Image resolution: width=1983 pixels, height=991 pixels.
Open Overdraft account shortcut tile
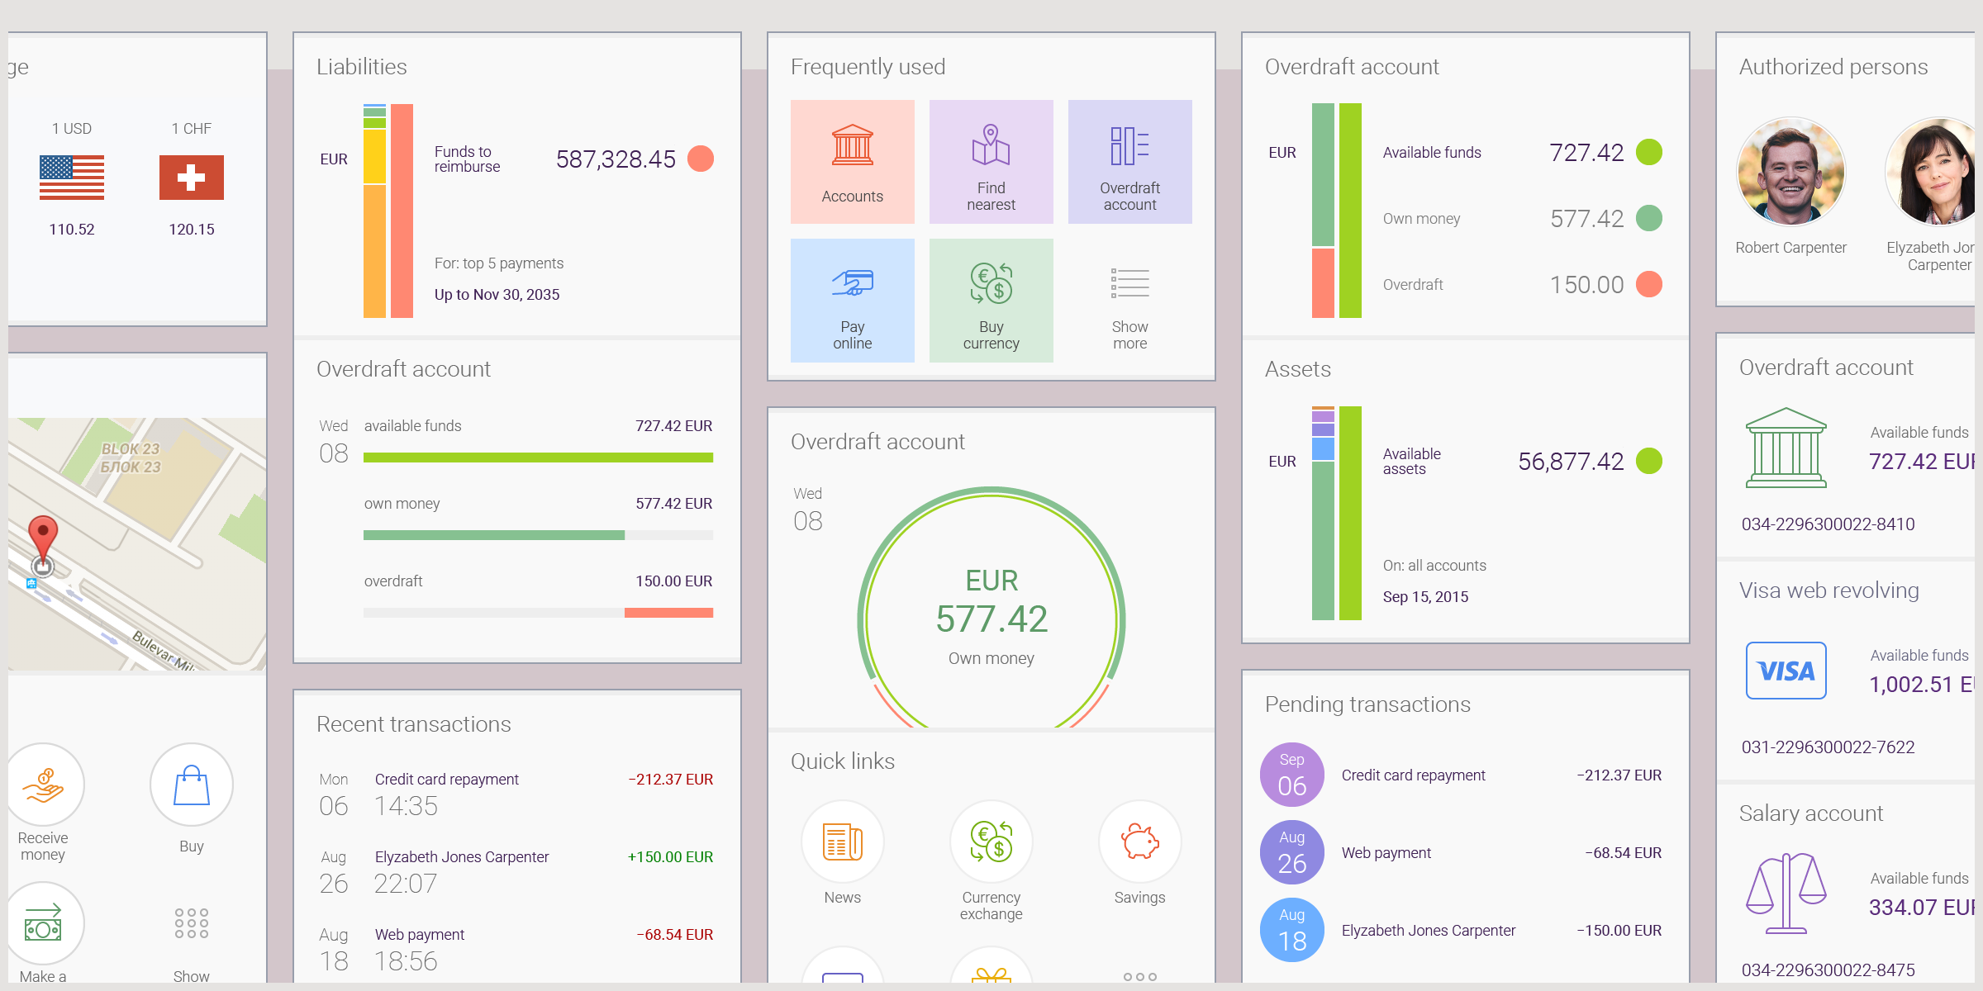[1129, 162]
